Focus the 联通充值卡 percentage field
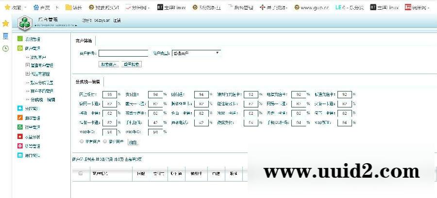The image size is (437, 198). [x=344, y=95]
